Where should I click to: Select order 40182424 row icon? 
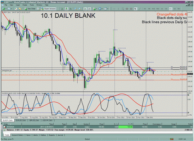[x=5, y=127]
